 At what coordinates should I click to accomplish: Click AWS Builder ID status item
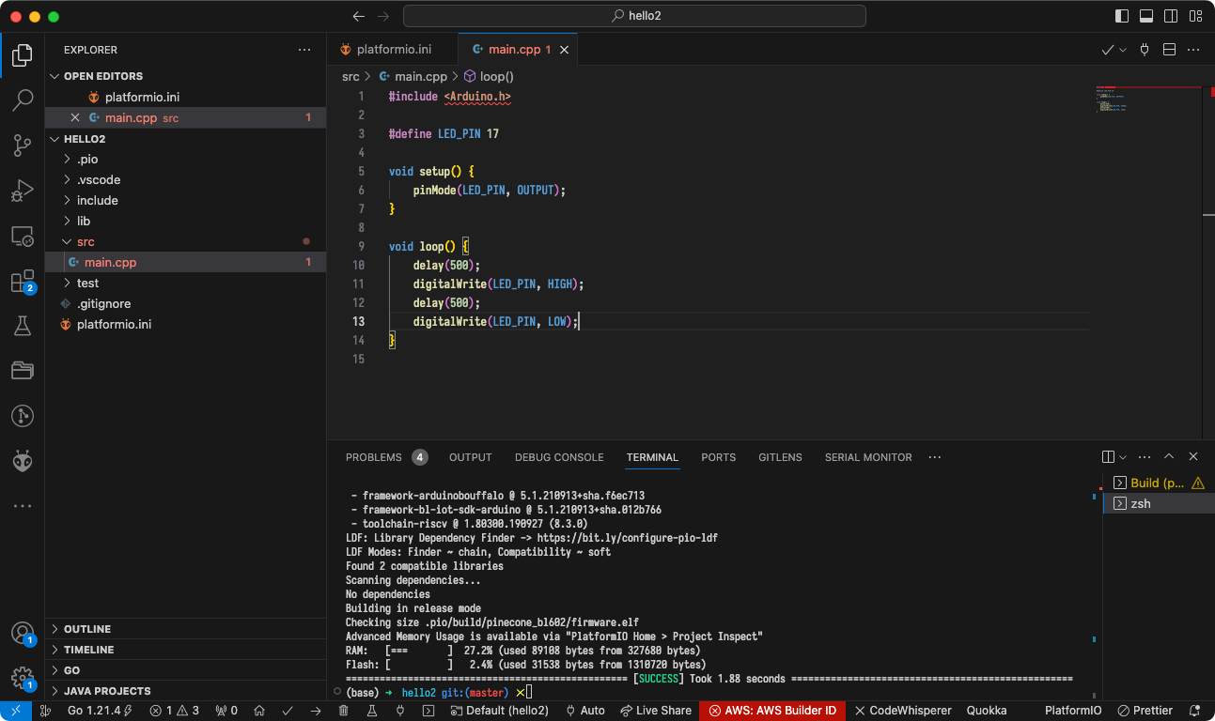point(772,711)
